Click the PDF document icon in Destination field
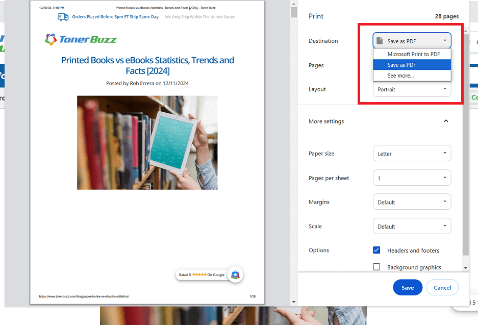Image resolution: width=478 pixels, height=325 pixels. tap(380, 41)
